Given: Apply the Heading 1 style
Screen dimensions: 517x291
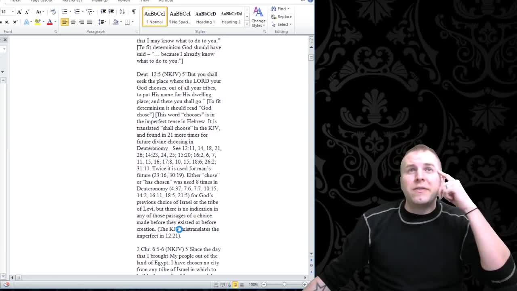Looking at the screenshot, I should click(205, 17).
